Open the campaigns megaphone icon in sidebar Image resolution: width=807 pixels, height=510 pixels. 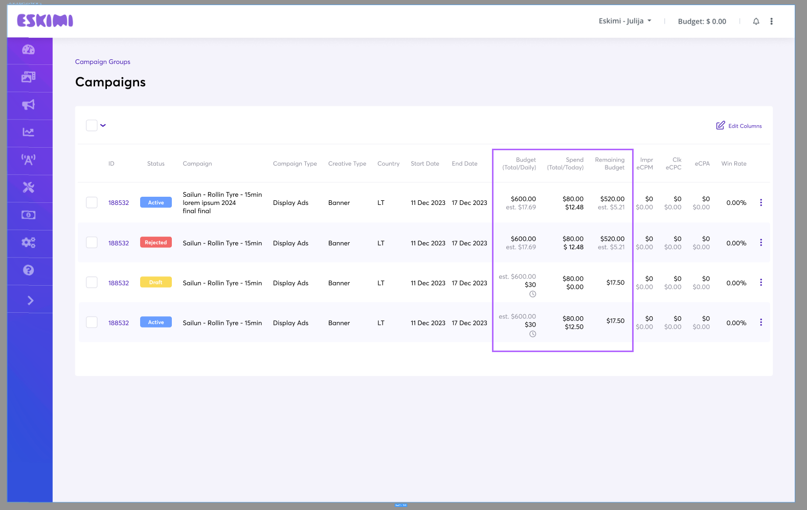tap(29, 105)
